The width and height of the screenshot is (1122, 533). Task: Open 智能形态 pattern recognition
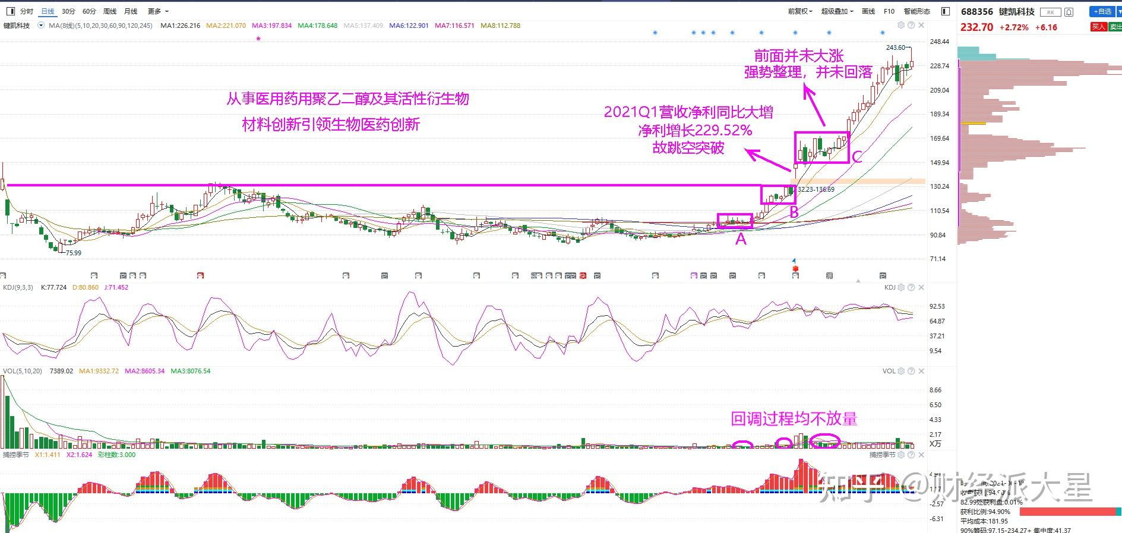coord(917,11)
